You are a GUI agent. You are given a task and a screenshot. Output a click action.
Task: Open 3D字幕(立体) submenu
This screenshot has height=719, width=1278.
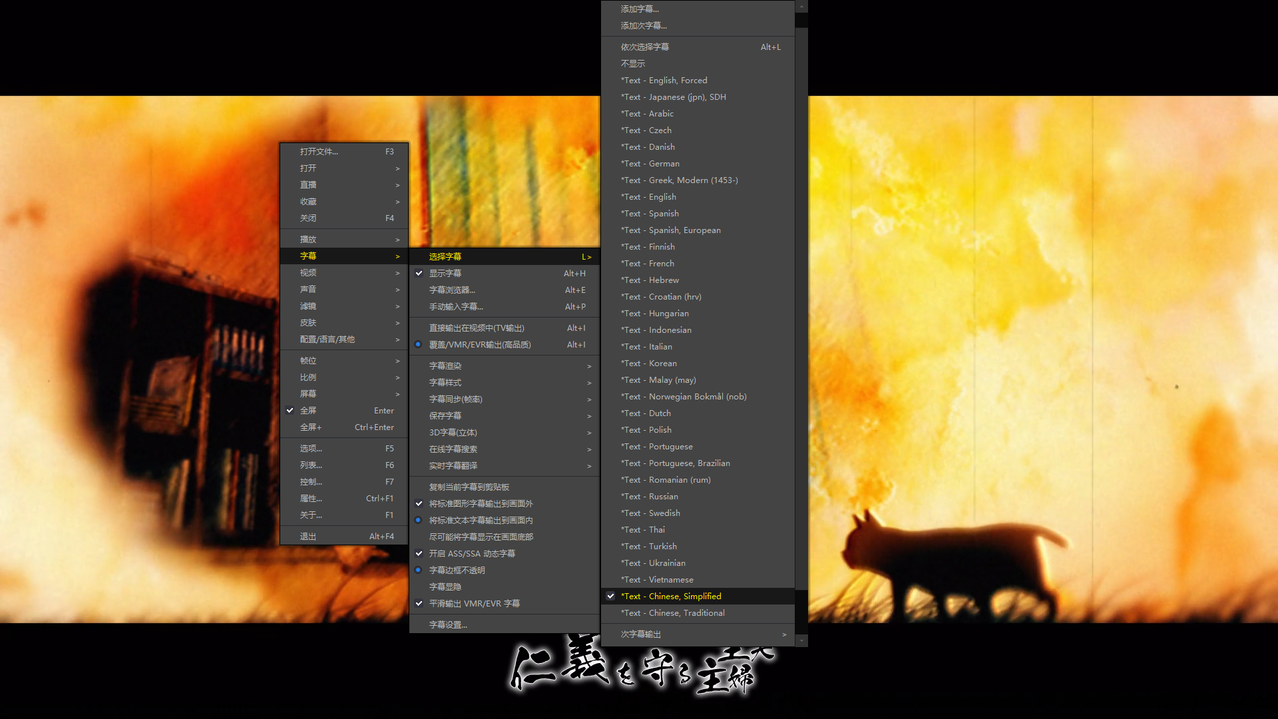504,433
